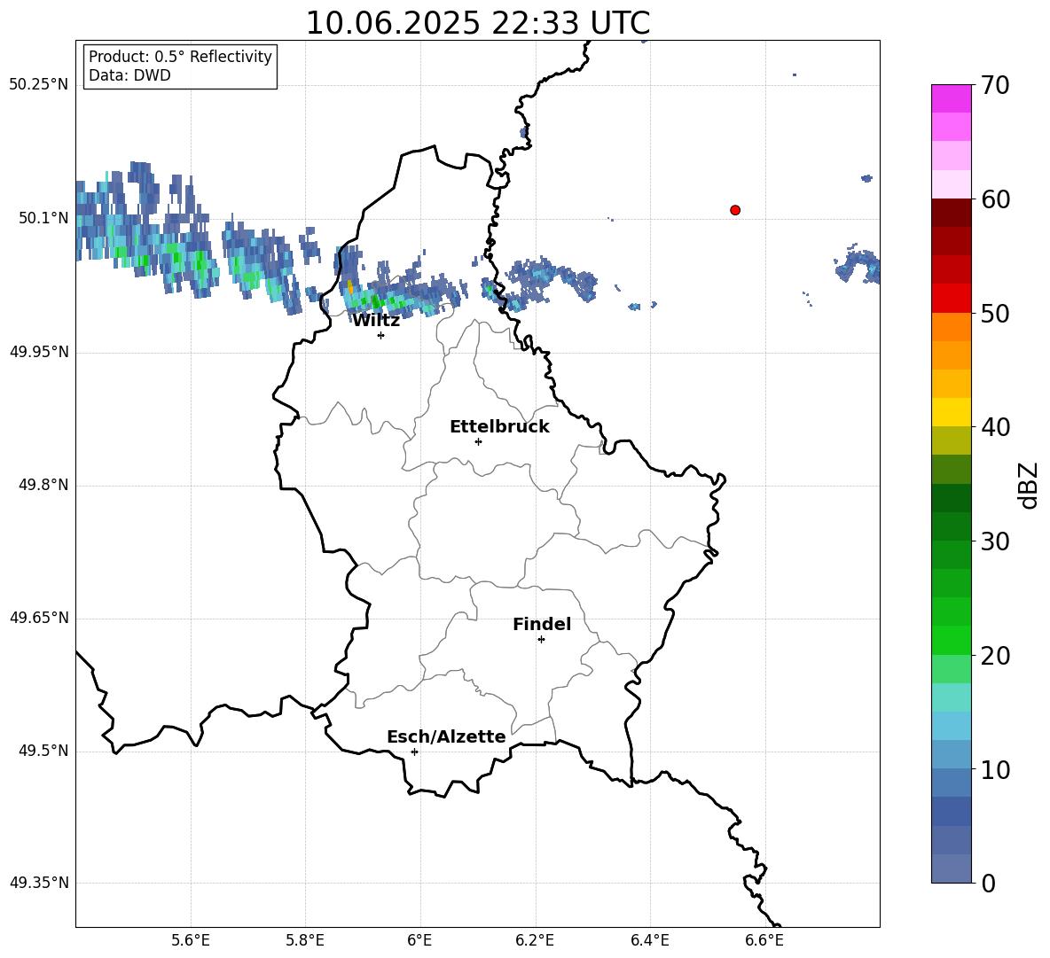Viewport: 1050px width, 958px height.
Task: Click the Ettelbruck city label
Action: pyautogui.click(x=499, y=427)
